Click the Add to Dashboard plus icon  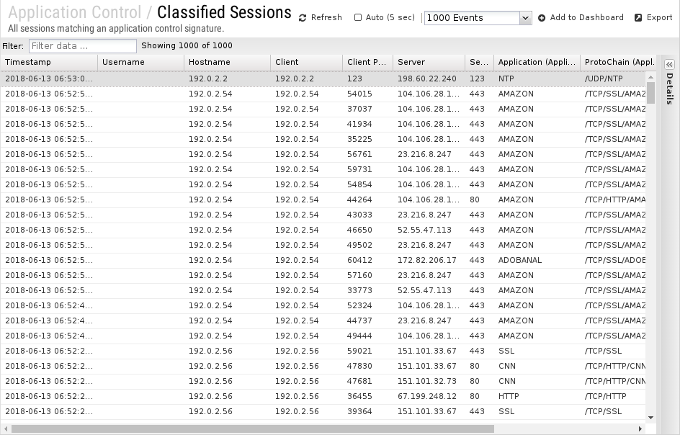coord(542,18)
